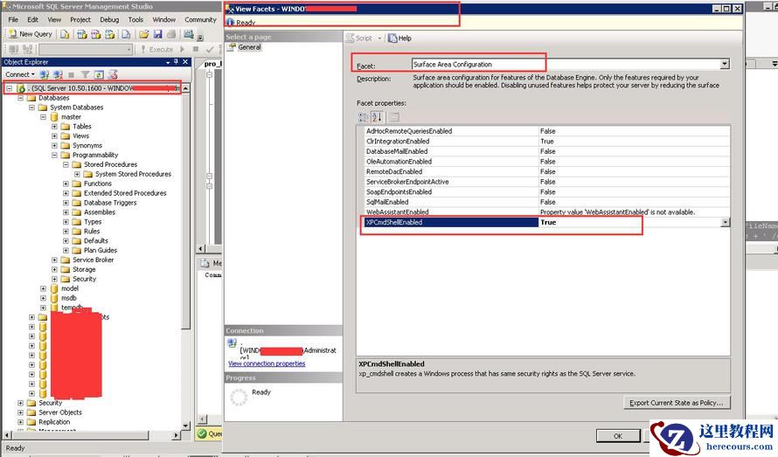
Task: Expand the msdb database node
Action: (x=43, y=298)
